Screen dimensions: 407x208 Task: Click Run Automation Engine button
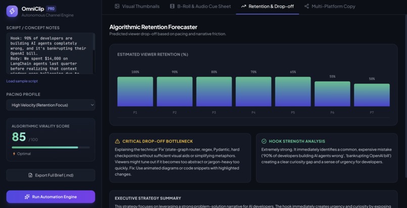coord(50,197)
